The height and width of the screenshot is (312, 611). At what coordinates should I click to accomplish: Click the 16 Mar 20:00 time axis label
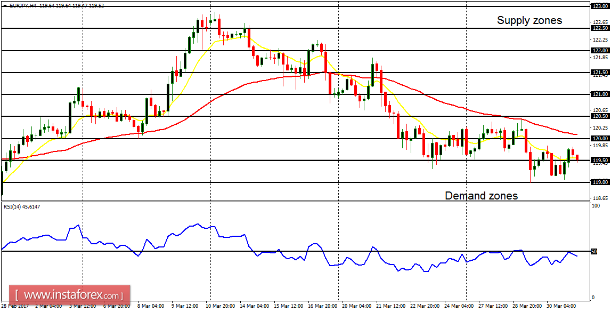click(x=323, y=307)
